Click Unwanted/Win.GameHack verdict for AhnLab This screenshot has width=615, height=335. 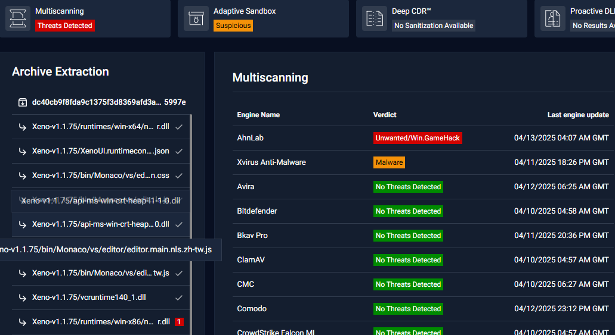click(x=418, y=138)
